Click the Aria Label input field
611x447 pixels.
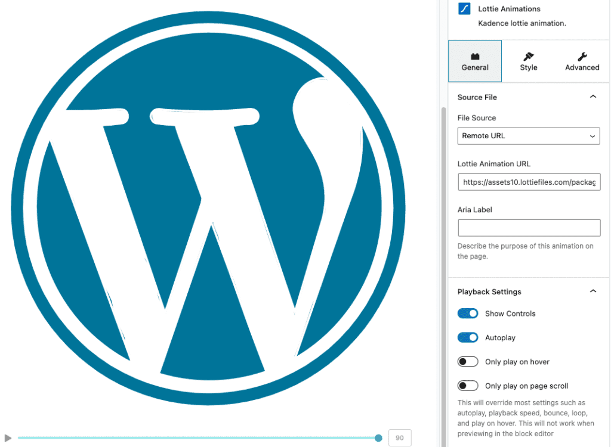(529, 228)
